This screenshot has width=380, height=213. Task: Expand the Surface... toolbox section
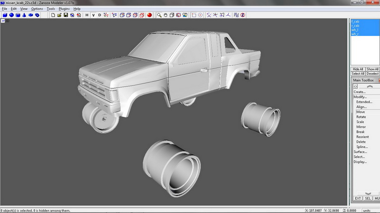pyautogui.click(x=360, y=152)
